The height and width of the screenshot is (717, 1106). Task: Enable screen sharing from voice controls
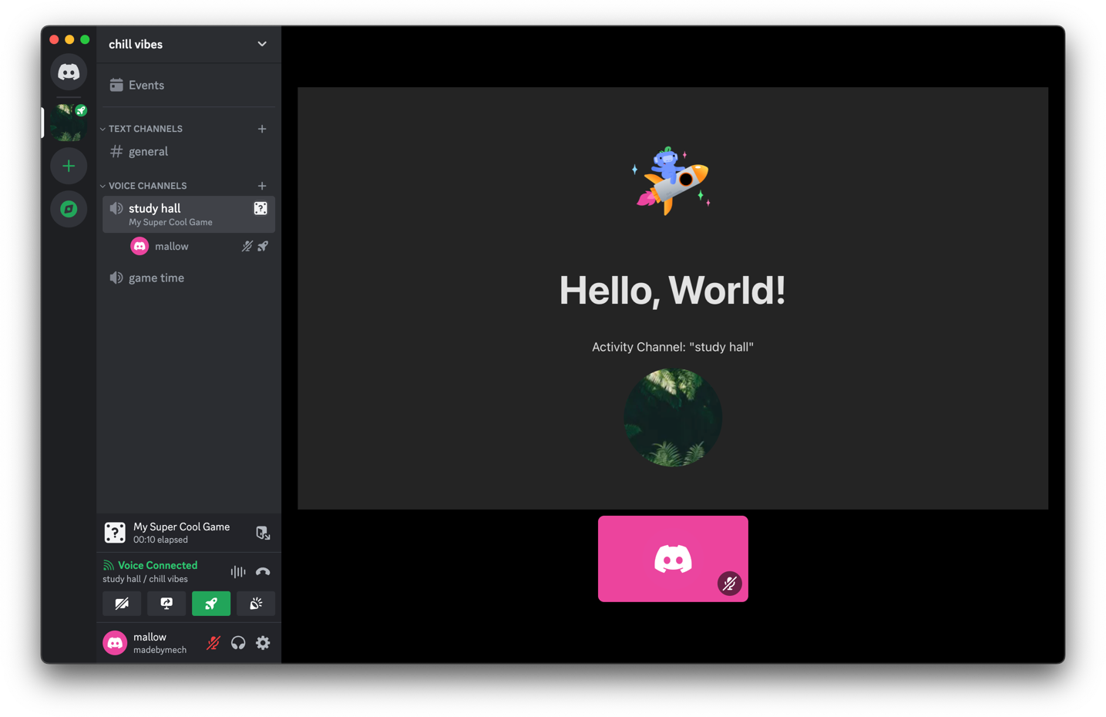166,604
